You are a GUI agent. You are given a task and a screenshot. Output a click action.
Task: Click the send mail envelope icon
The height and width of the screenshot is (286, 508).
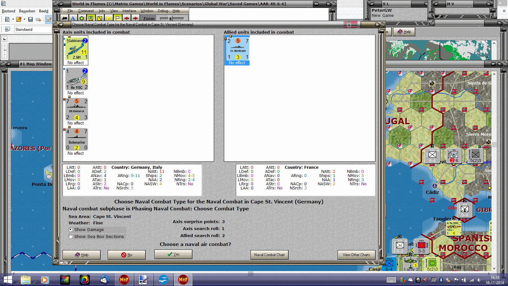(38, 19)
